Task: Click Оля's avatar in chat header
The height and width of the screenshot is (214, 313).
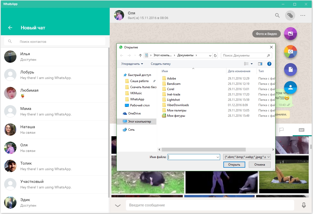Action: tap(119, 15)
